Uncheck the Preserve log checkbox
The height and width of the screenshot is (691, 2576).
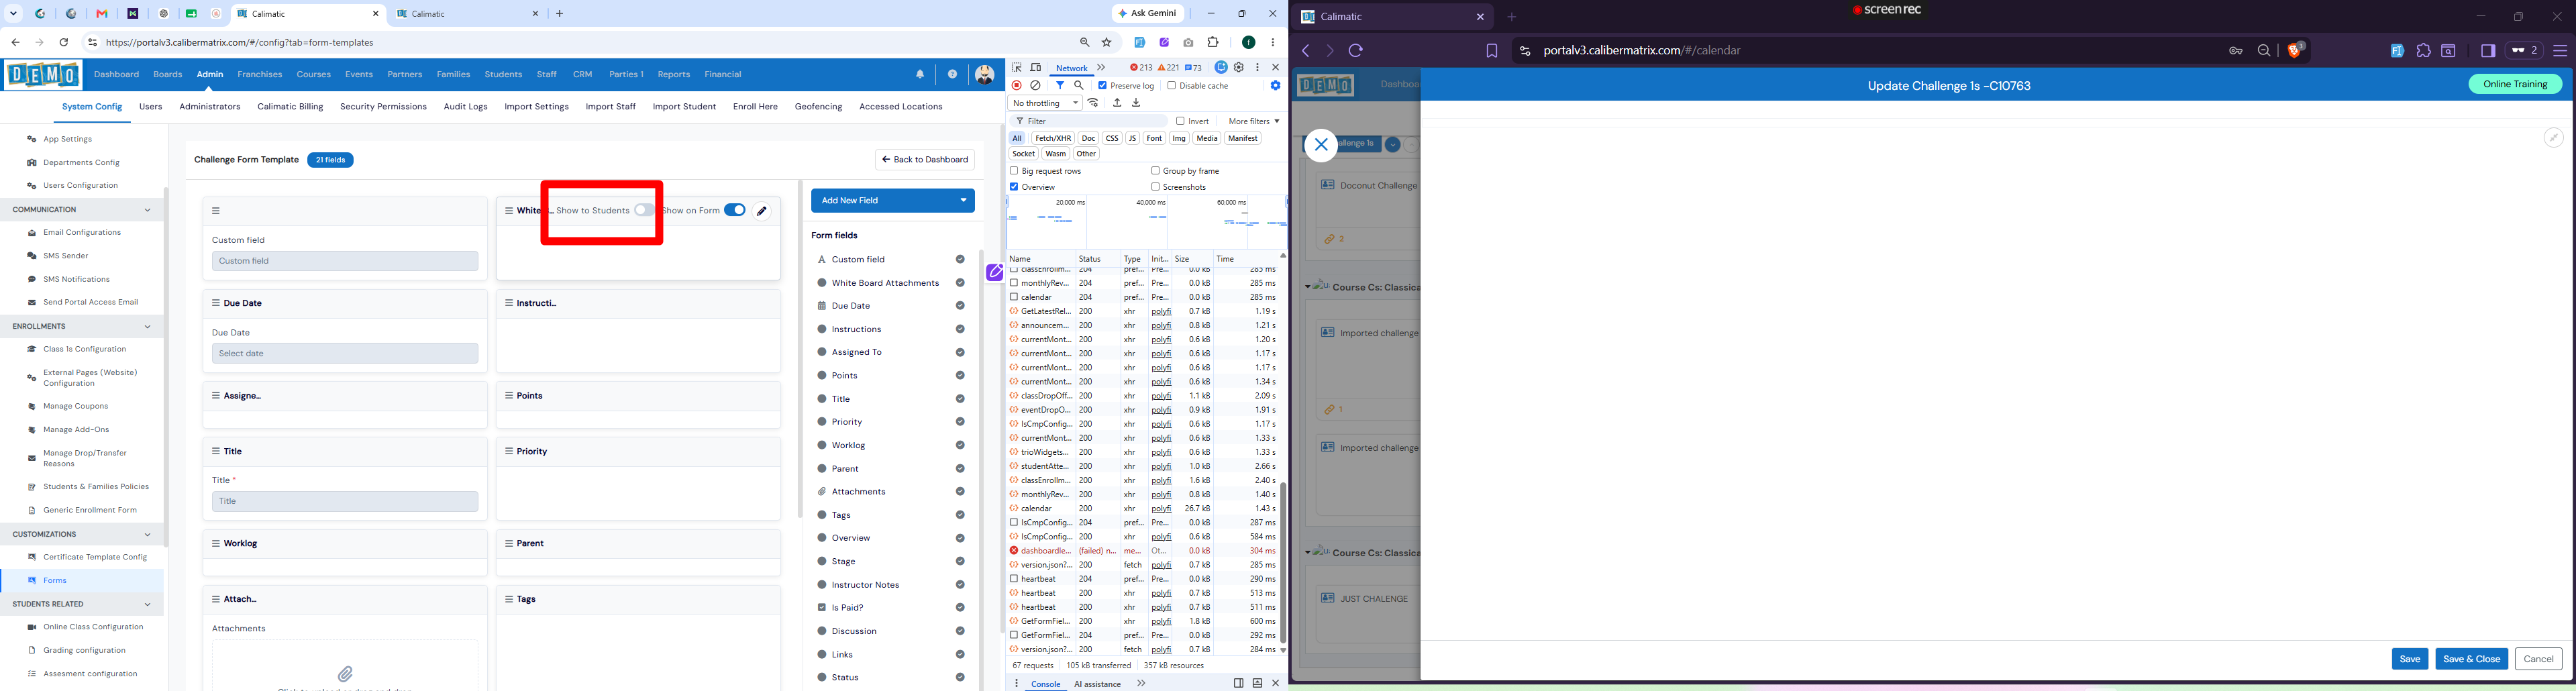(x=1102, y=86)
